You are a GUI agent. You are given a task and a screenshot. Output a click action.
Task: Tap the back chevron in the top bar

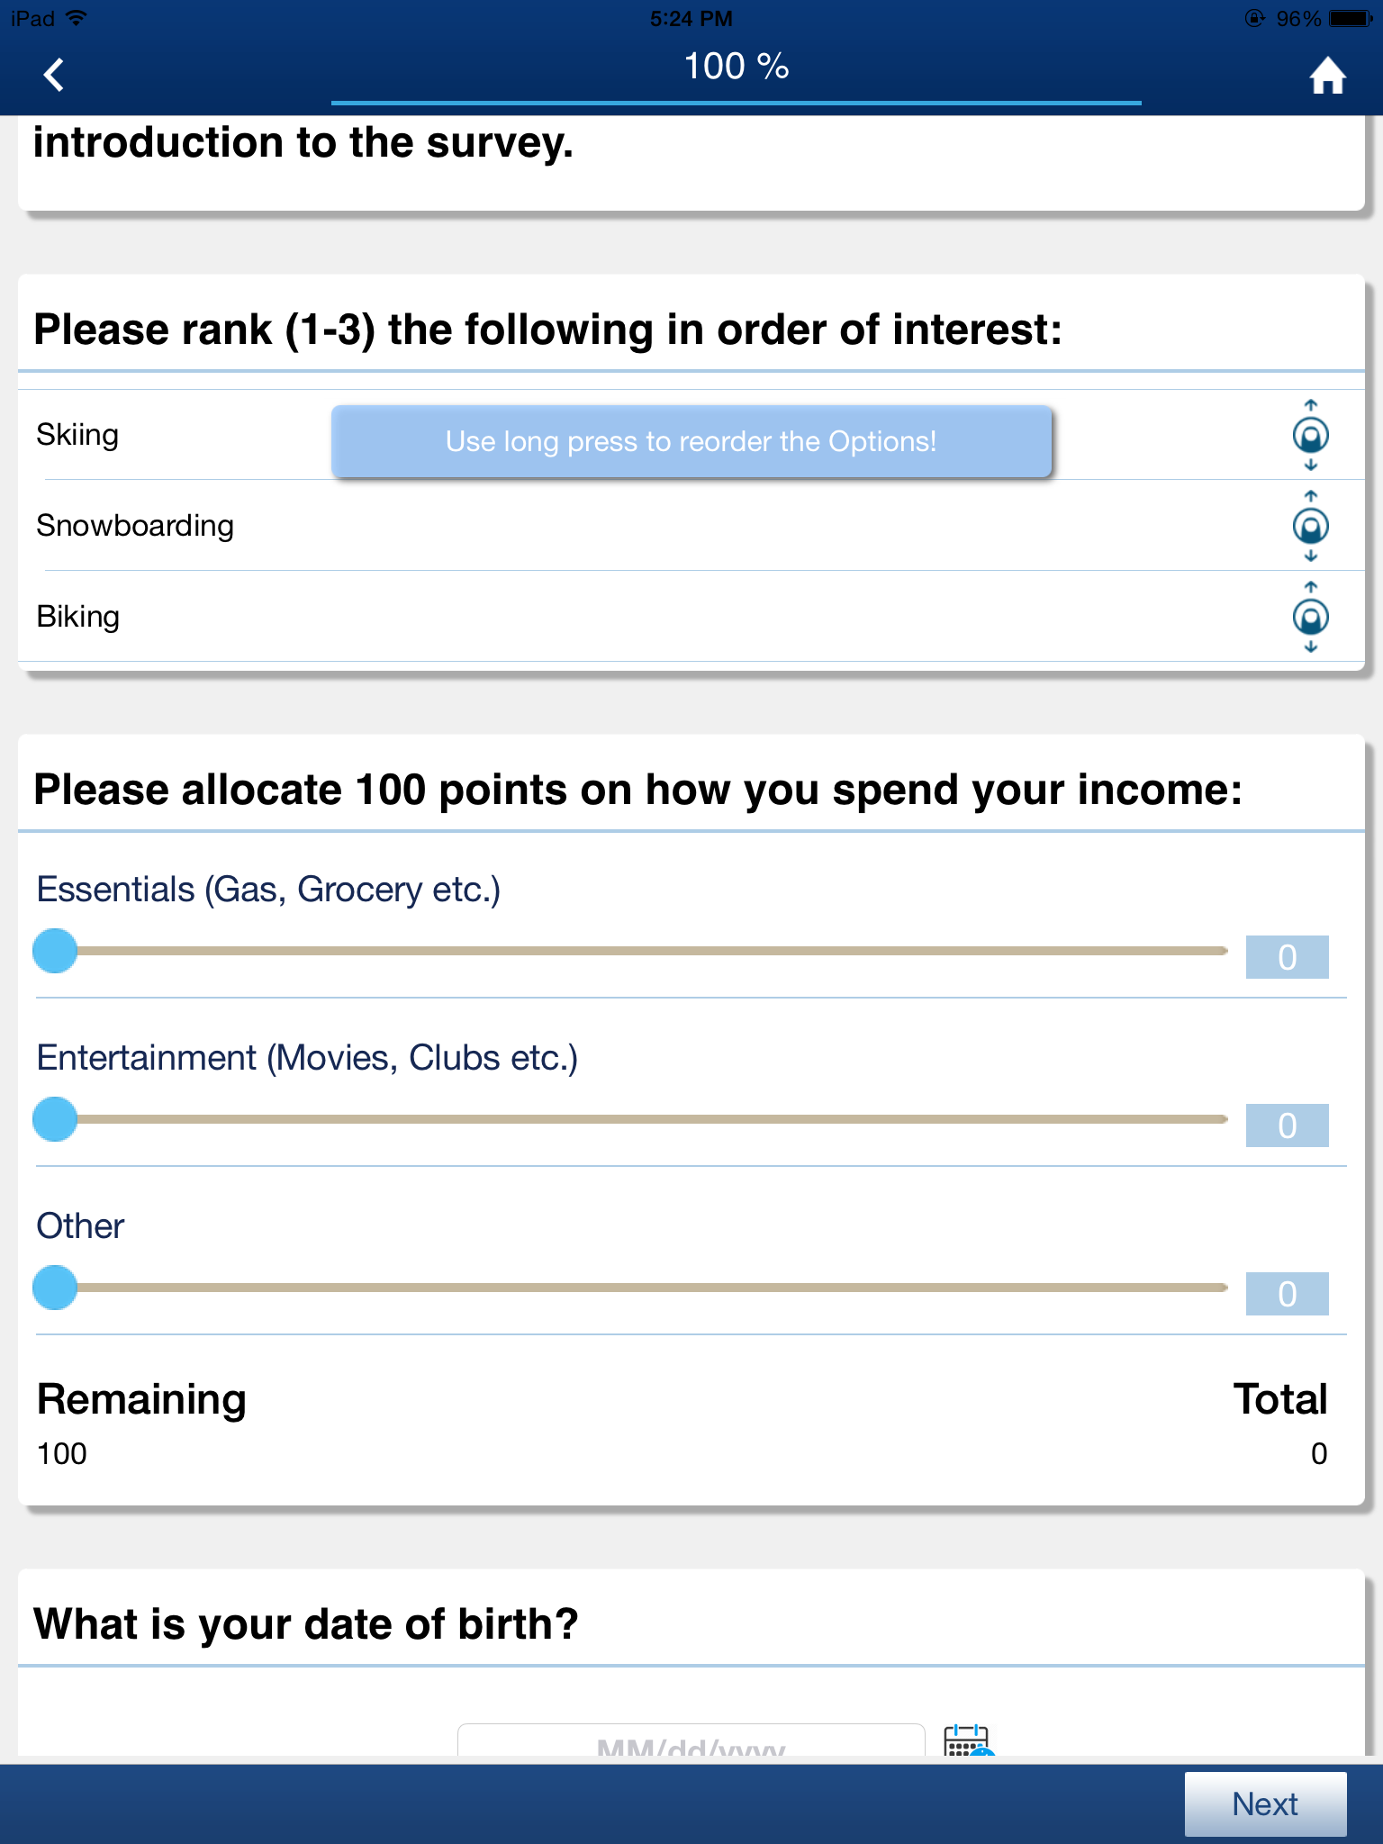pyautogui.click(x=54, y=76)
